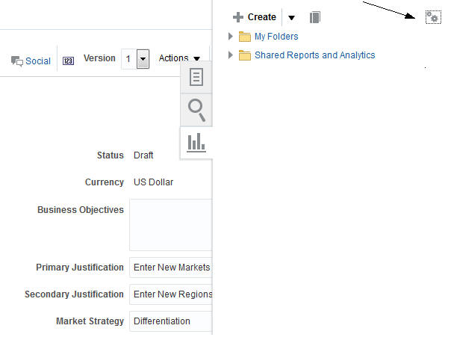Click the Search magnifier panel icon
The width and height of the screenshot is (451, 343).
196,110
